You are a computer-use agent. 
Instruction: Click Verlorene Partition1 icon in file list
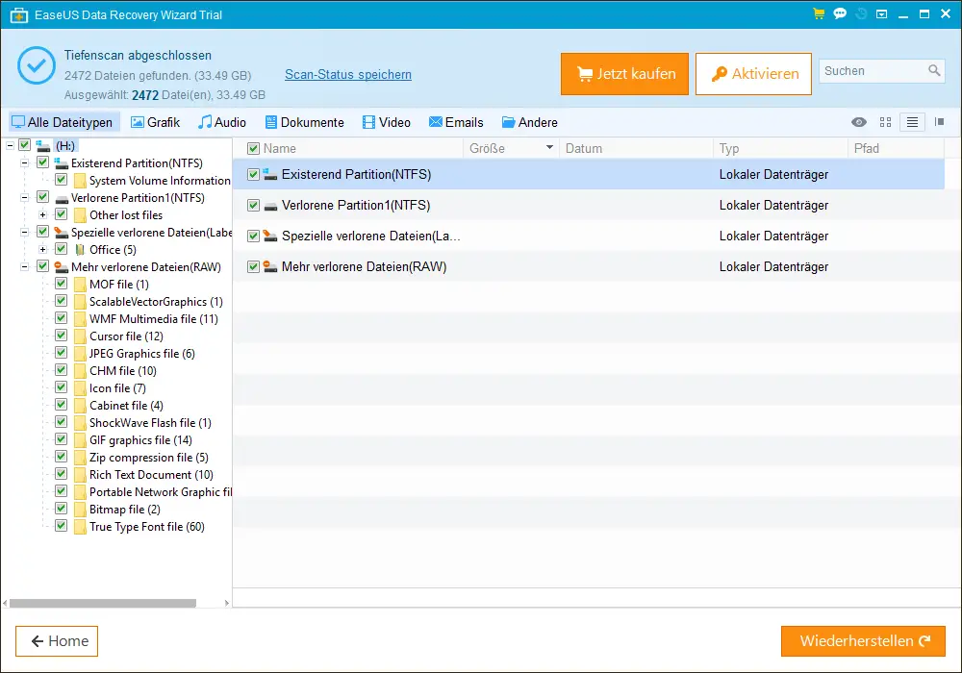(270, 206)
